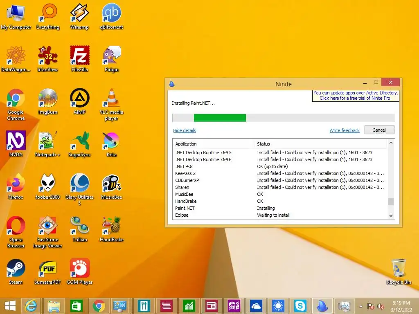Open the Recycle Bin
The width and height of the screenshot is (419, 314).
point(399,271)
